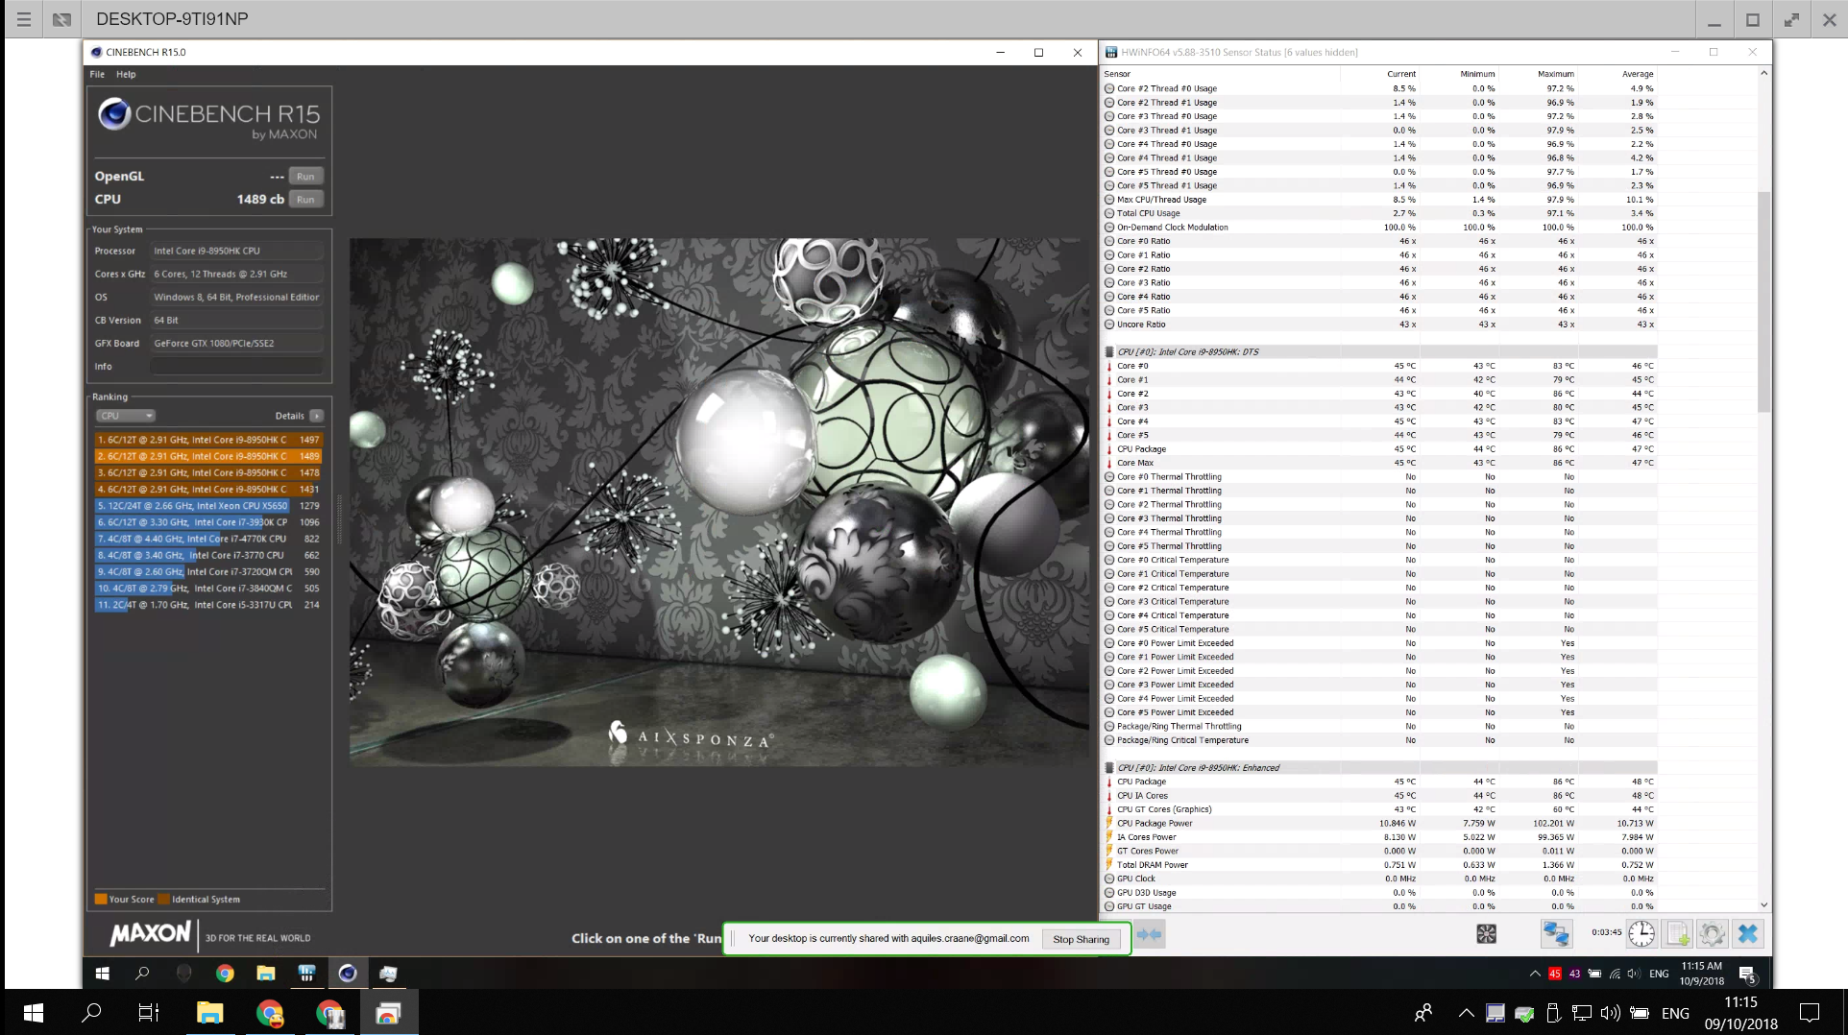Switch to Cinebench icon on remote taskbar
This screenshot has height=1035, width=1848.
coord(348,973)
